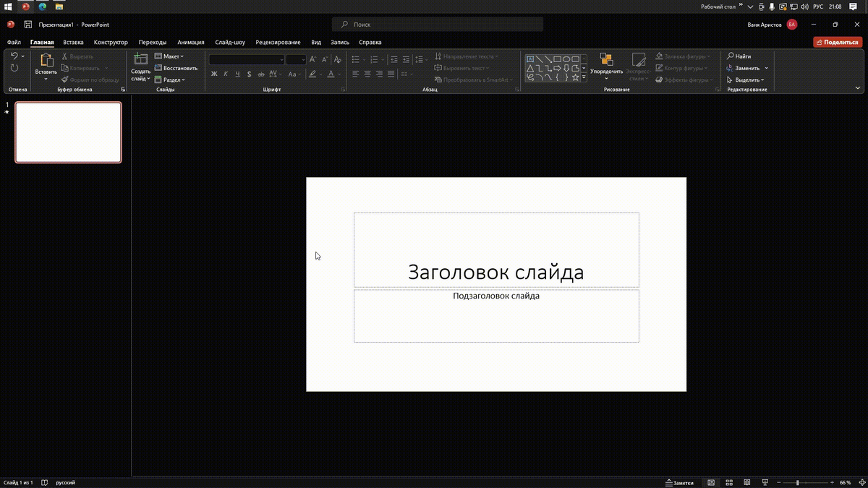
Task: Justify text alignment
Action: pyautogui.click(x=391, y=74)
